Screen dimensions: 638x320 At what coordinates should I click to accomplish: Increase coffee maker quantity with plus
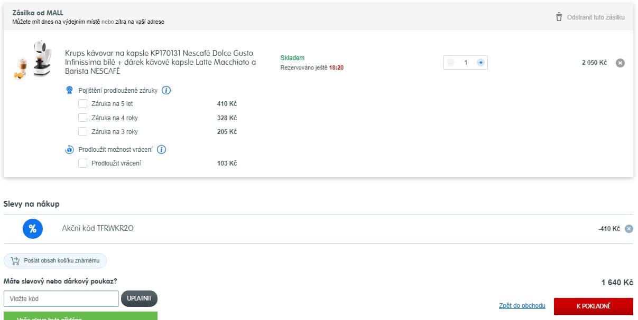480,62
